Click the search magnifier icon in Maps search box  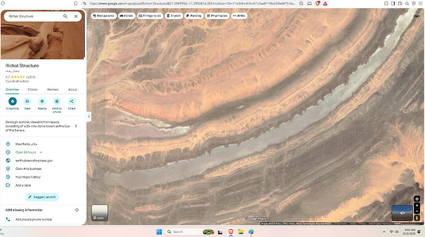[x=65, y=16]
